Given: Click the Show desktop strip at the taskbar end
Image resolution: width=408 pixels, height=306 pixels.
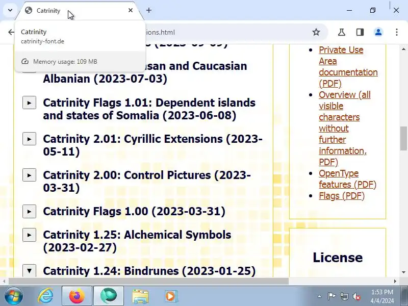Looking at the screenshot, I should pos(405,296).
